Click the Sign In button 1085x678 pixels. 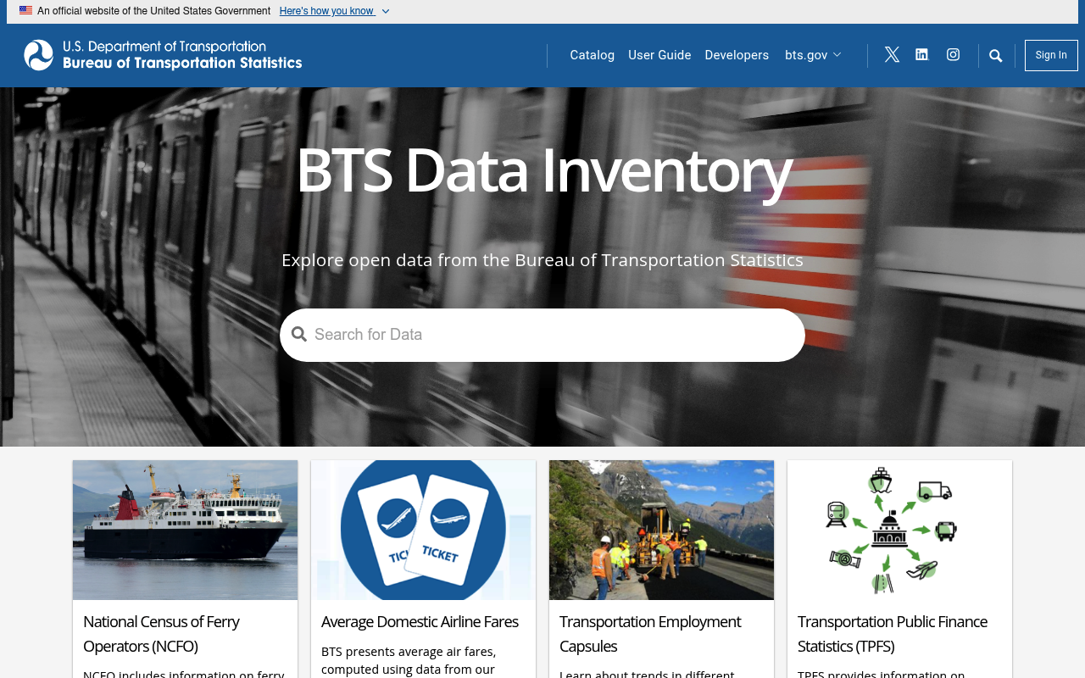click(x=1051, y=55)
